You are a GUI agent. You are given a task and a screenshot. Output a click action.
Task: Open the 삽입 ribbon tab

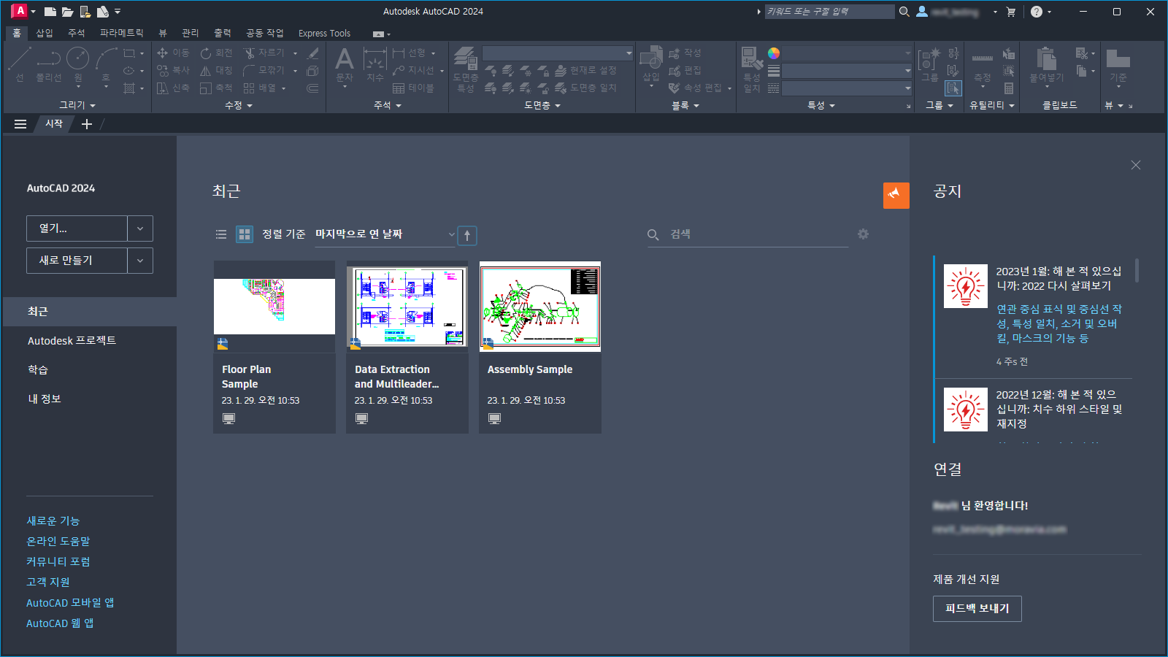[45, 33]
